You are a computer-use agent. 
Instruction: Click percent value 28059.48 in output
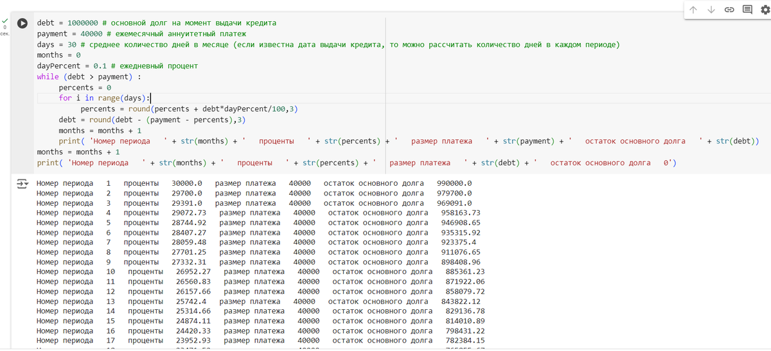190,242
